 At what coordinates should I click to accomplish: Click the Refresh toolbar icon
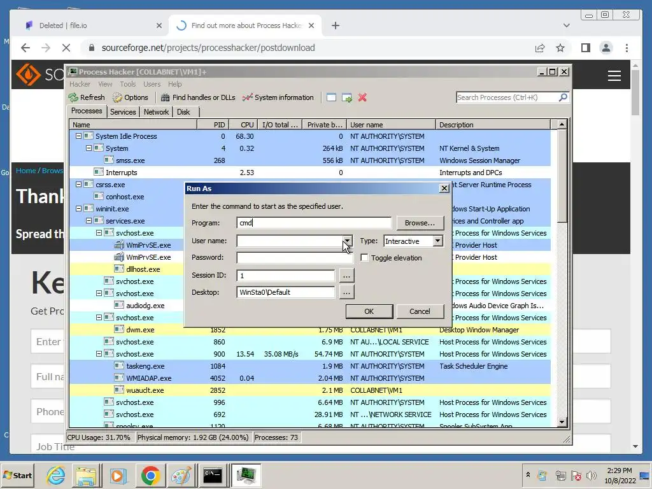click(87, 97)
